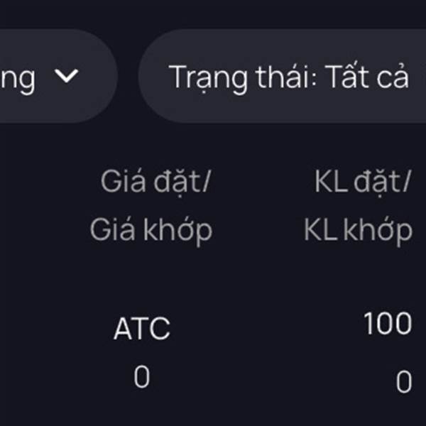Click the matched volume value 0
The width and height of the screenshot is (426, 426).
click(x=403, y=383)
